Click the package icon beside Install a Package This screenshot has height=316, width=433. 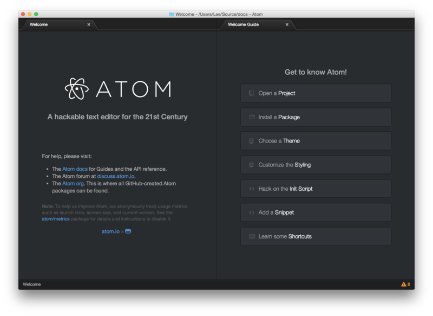(251, 117)
